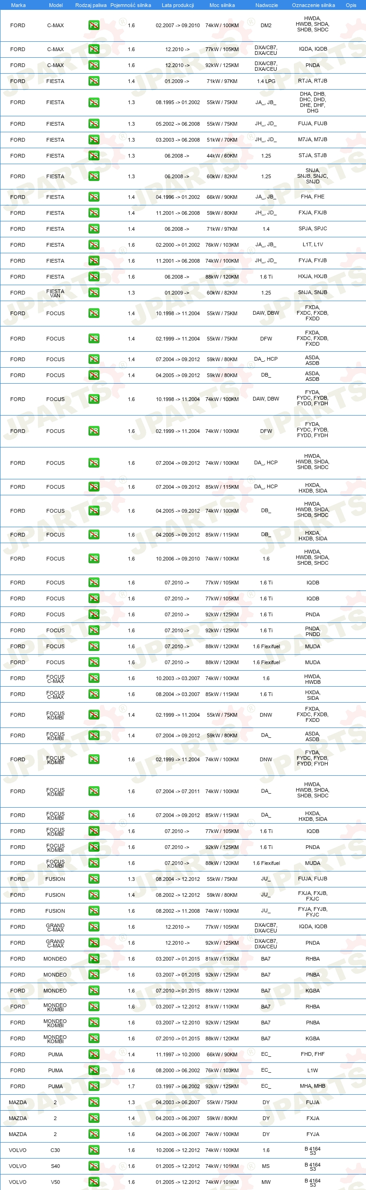Click the fuel icon in the FIESTA FHA, FHE row
The width and height of the screenshot is (366, 1190).
pyautogui.click(x=94, y=197)
